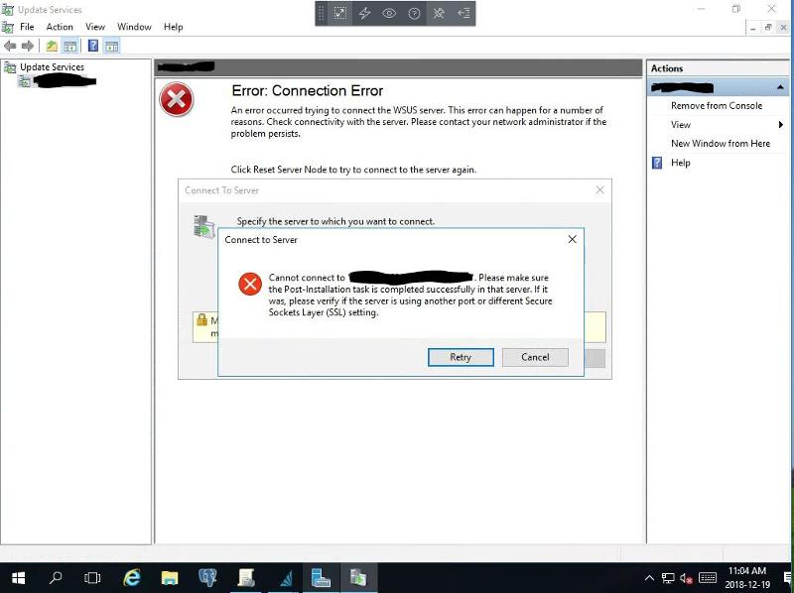
Task: Open the Action menu
Action: (x=60, y=27)
